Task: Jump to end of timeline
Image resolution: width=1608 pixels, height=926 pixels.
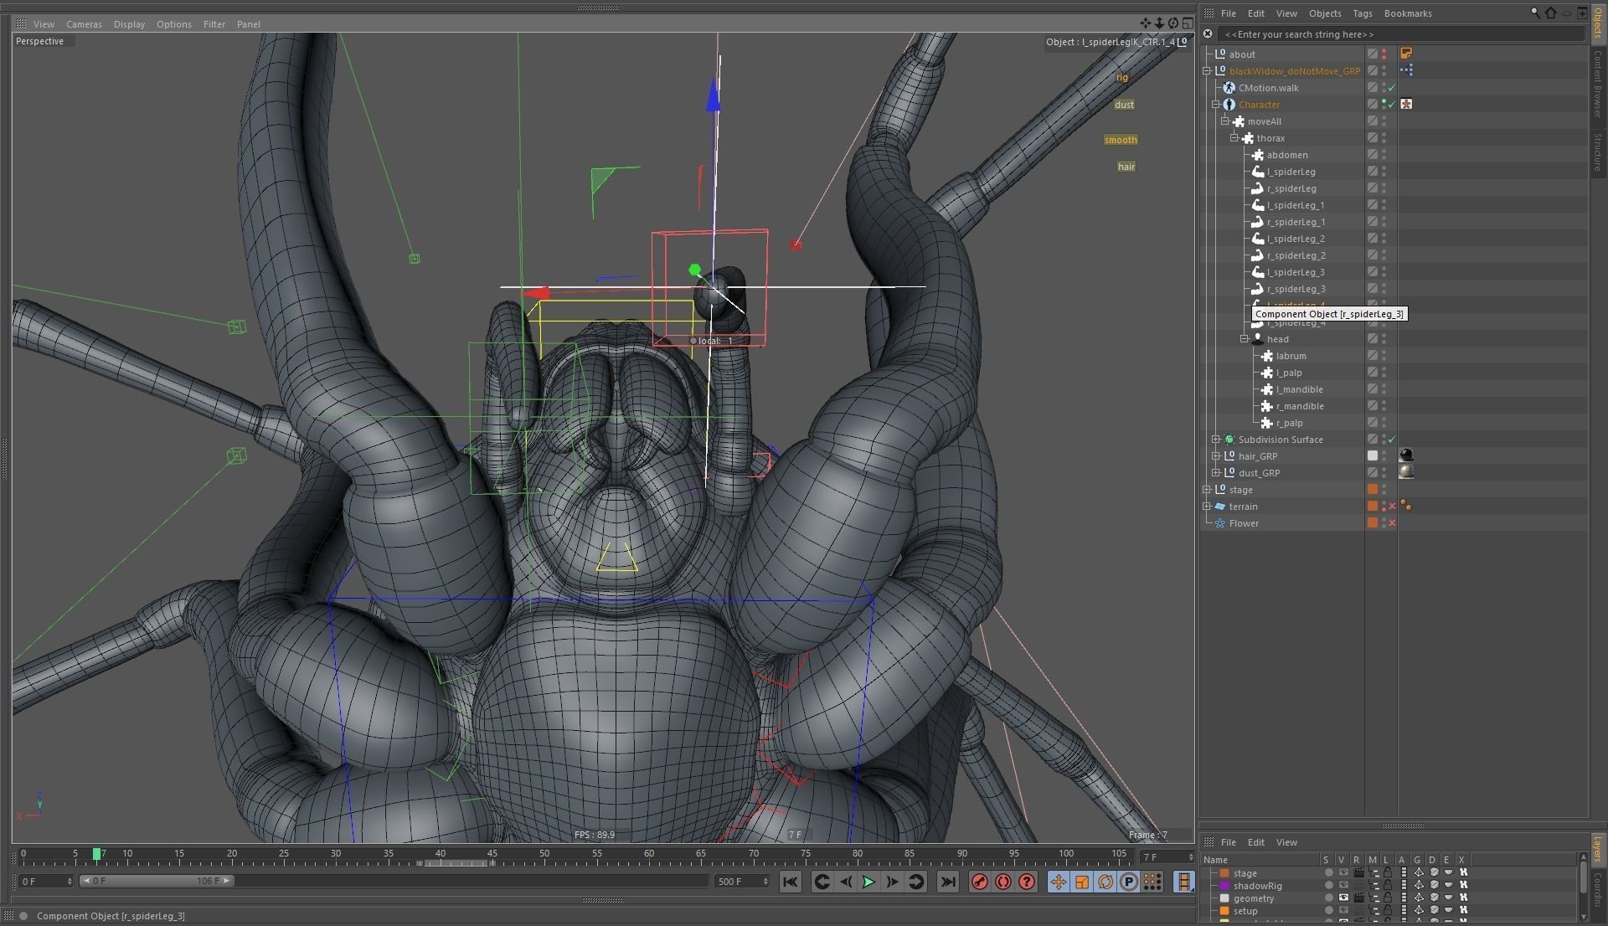Action: coord(947,882)
